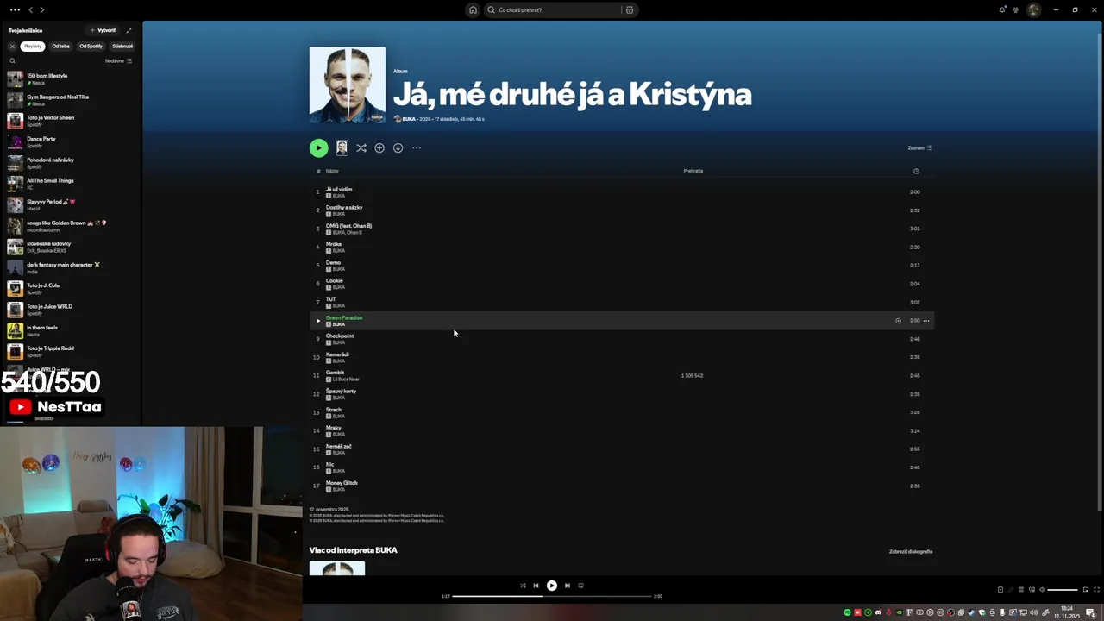Viewport: 1104px width, 621px height.
Task: Open the miniplayer icon
Action: pyautogui.click(x=1086, y=590)
